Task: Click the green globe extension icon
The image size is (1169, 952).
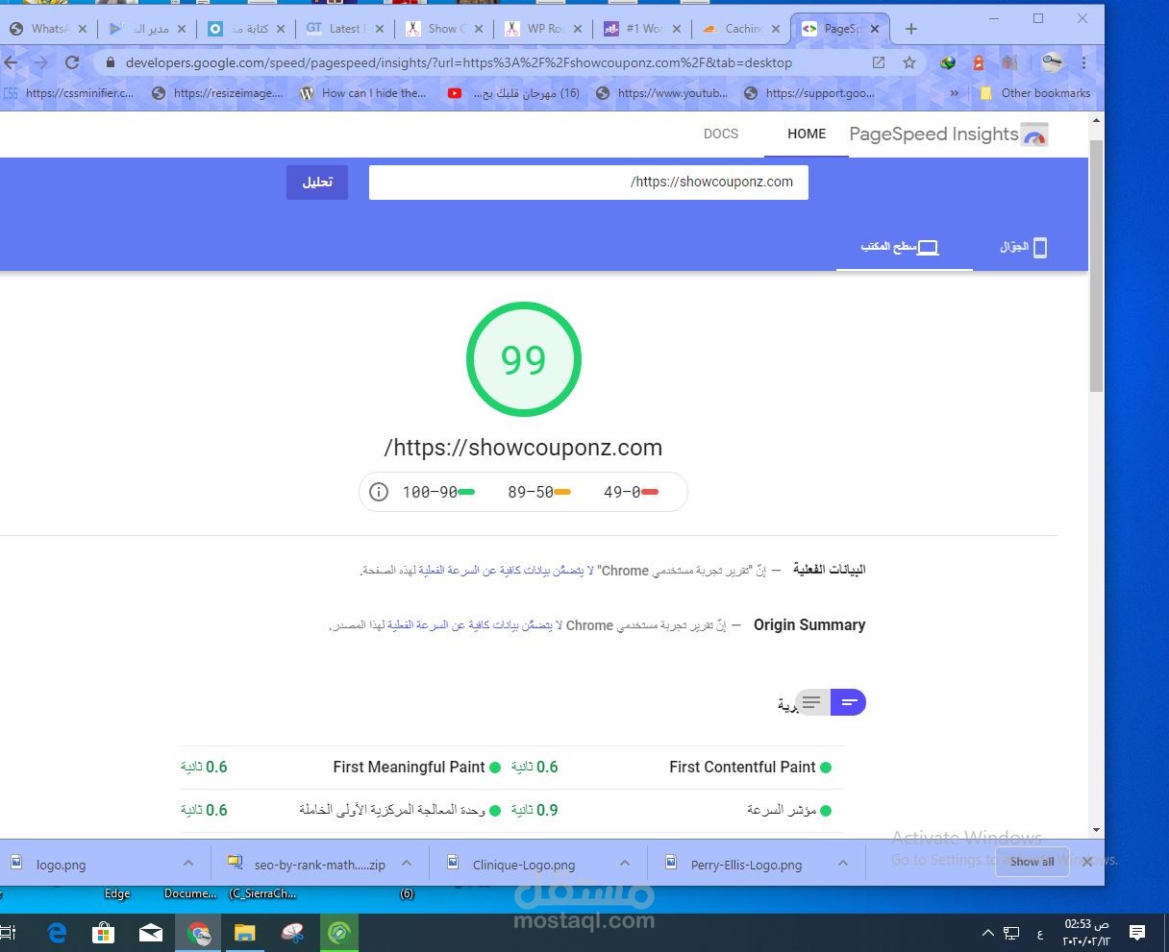Action: [x=948, y=63]
